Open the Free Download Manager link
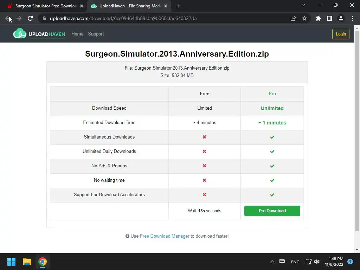Viewport: 360px width, 270px height. point(165,236)
